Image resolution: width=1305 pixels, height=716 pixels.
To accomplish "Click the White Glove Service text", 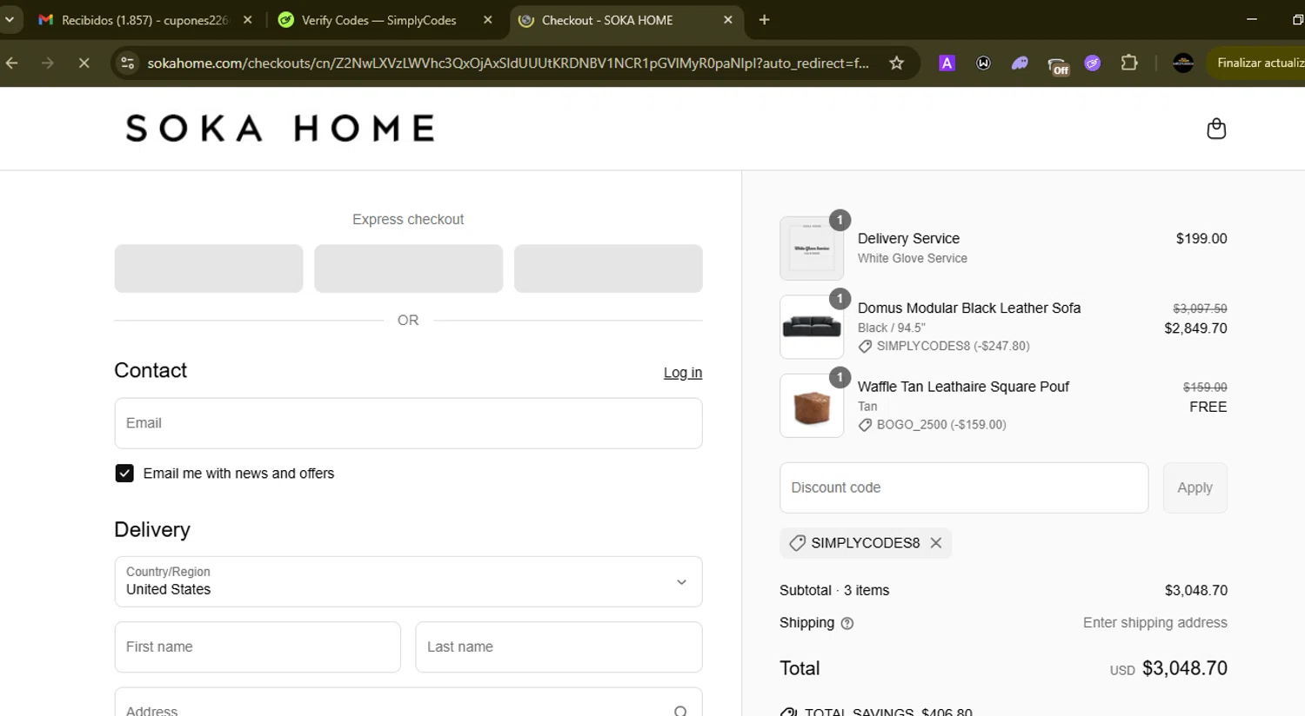I will [912, 258].
